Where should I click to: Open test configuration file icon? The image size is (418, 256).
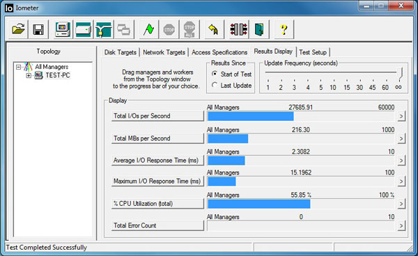[x=18, y=29]
